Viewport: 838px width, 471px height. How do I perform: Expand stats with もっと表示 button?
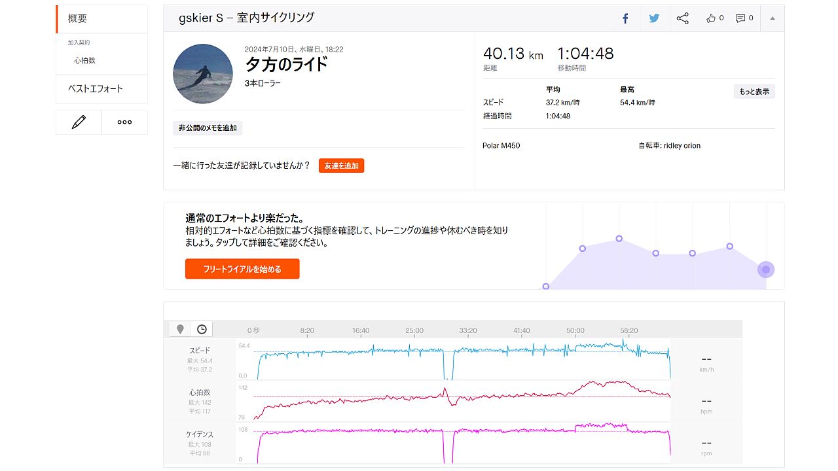(754, 92)
